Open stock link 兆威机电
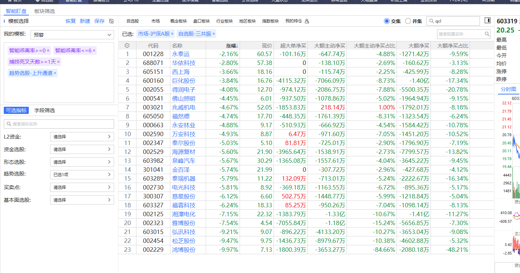 tap(184, 107)
